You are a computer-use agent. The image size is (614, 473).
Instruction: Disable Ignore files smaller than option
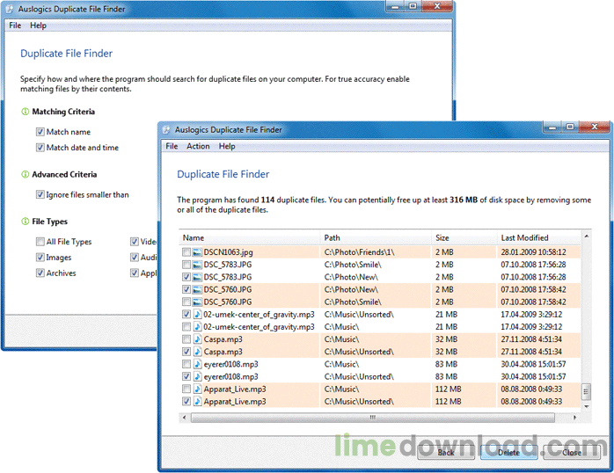40,194
